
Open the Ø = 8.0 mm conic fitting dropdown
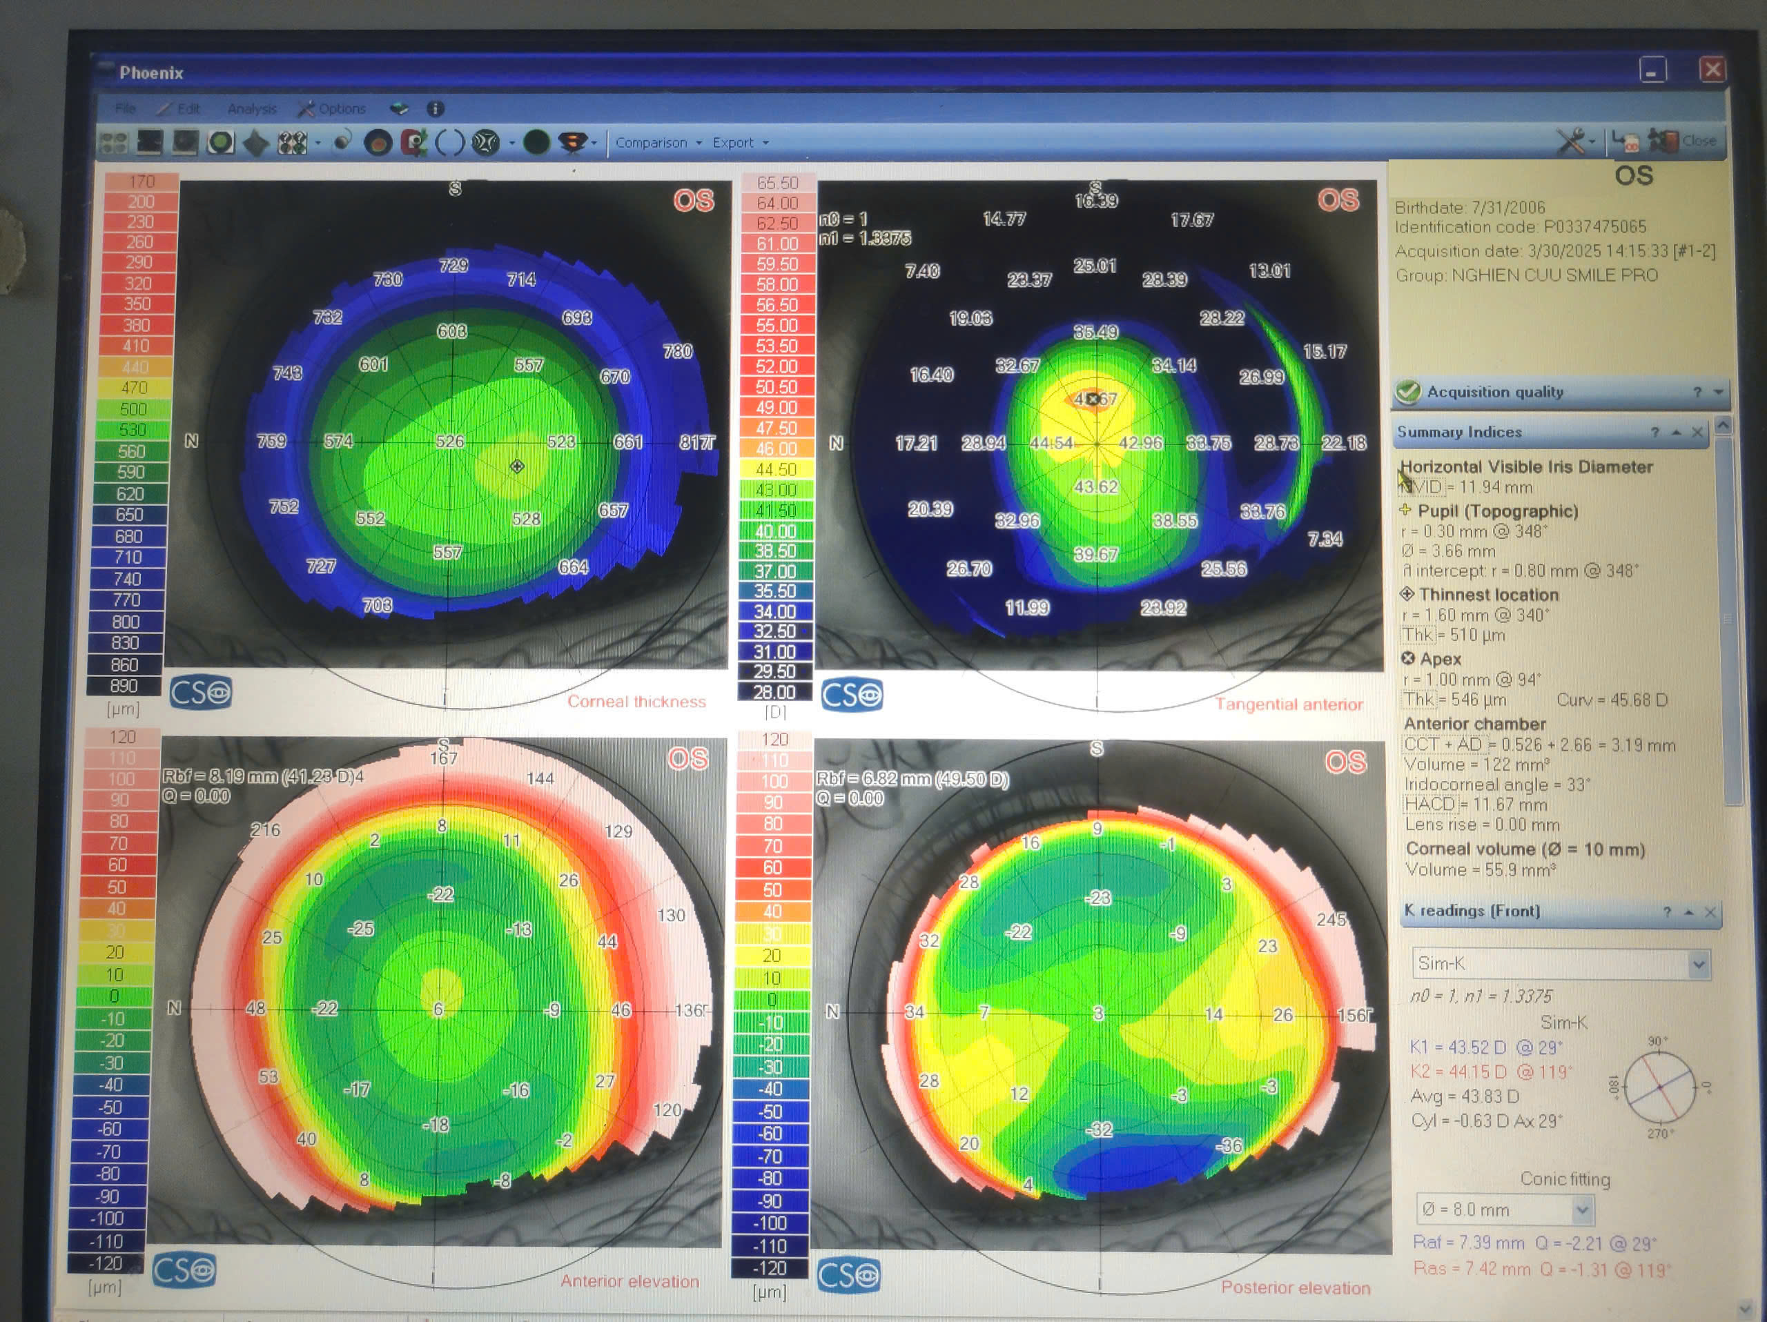tap(1505, 1210)
